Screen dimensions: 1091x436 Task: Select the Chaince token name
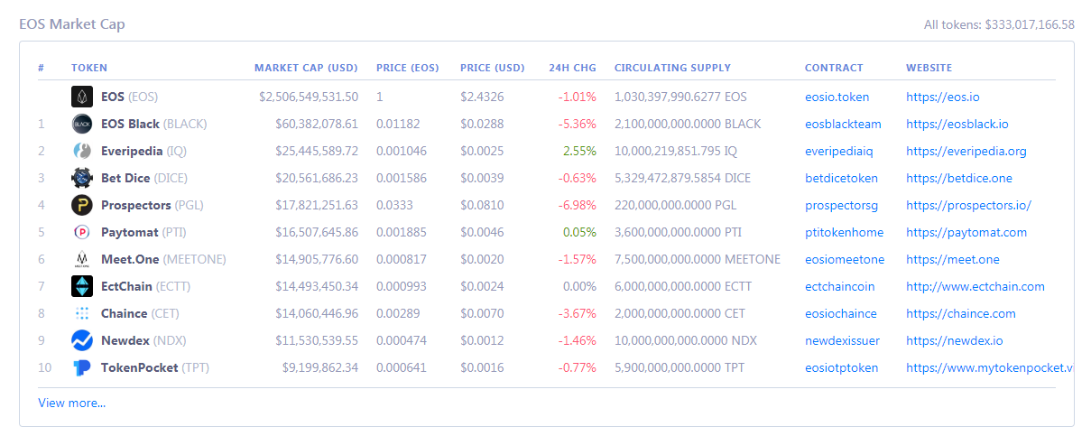pyautogui.click(x=125, y=313)
